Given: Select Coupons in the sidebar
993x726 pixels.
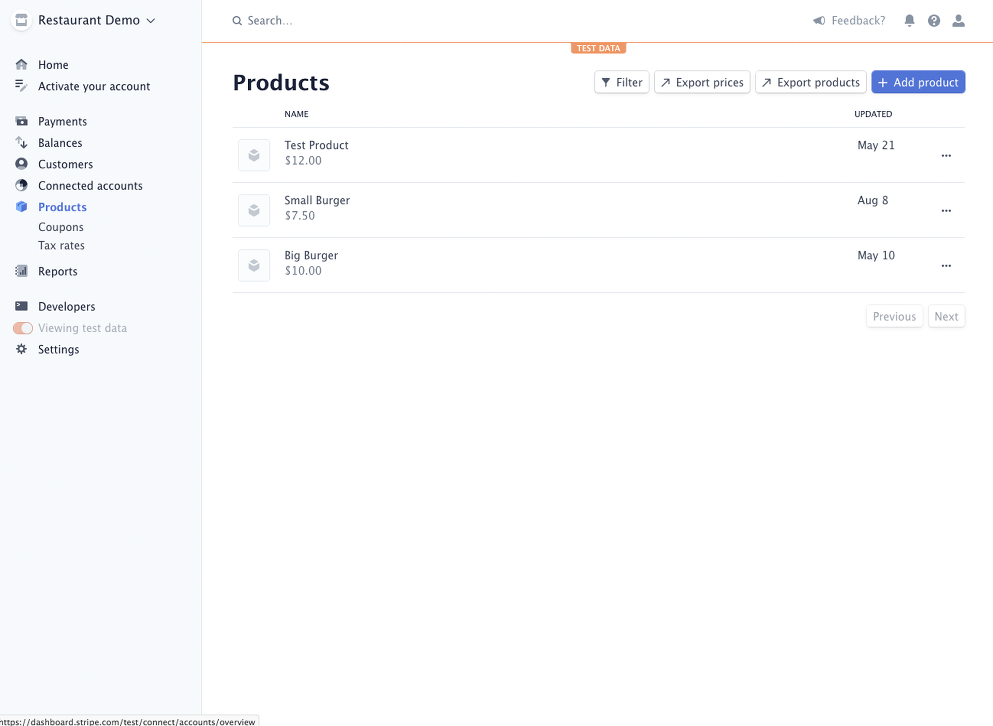Looking at the screenshot, I should [61, 227].
